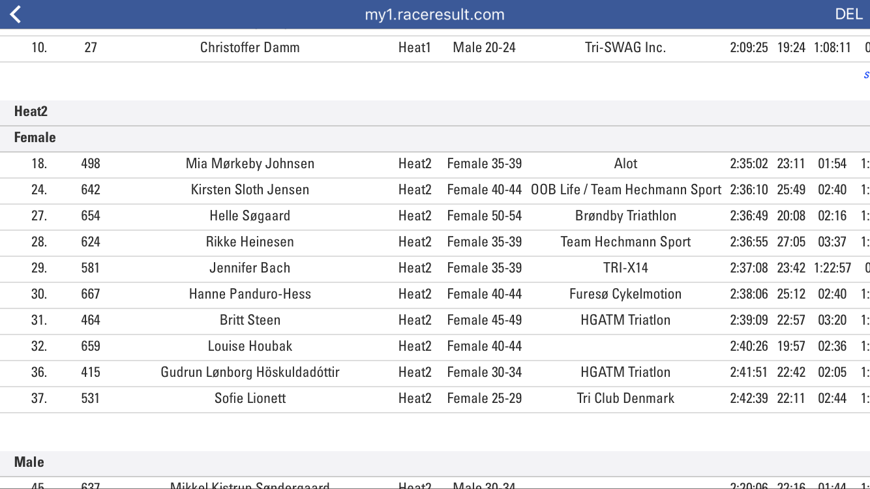Tap Britt Steen's name
870x489 pixels.
250,320
